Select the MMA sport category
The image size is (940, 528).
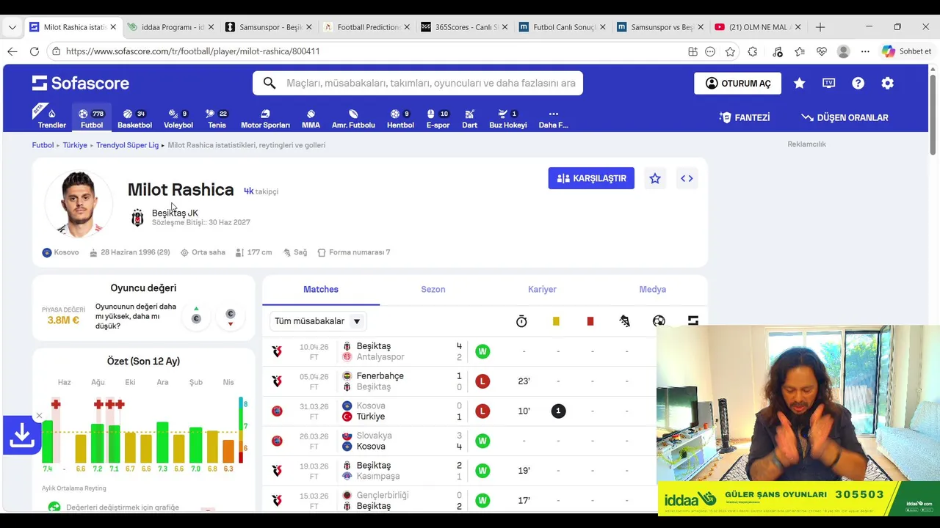pos(311,119)
